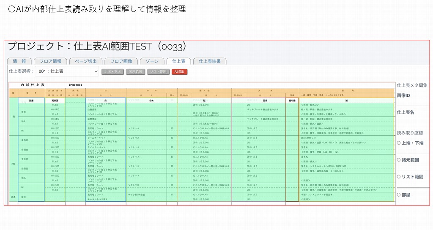Open the 仕上表結果 tab
Viewport: 433px width, 230px height.
[x=210, y=61]
